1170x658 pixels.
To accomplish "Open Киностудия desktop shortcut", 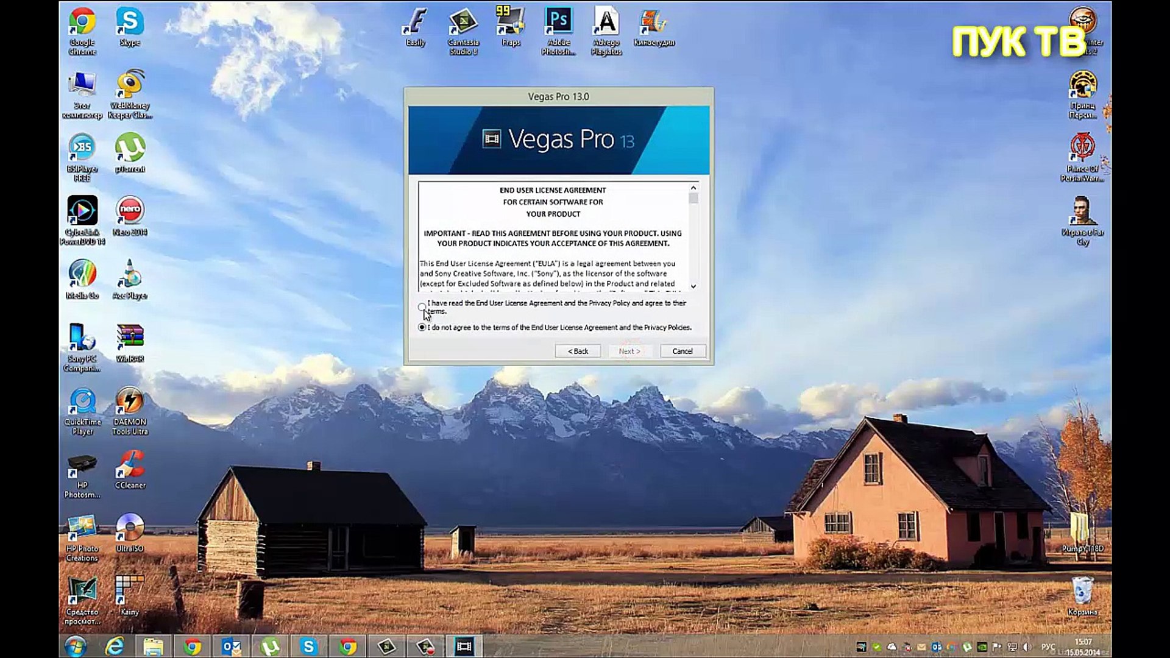I will pyautogui.click(x=654, y=27).
